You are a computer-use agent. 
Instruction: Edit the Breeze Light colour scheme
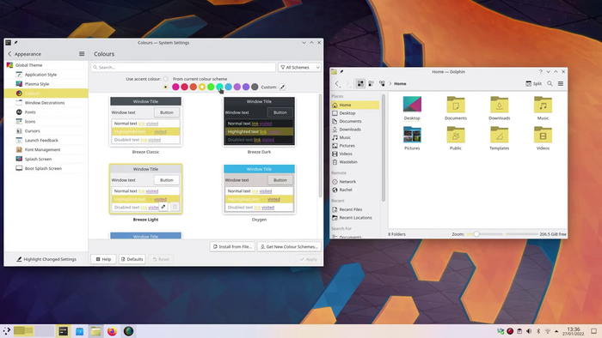163,207
